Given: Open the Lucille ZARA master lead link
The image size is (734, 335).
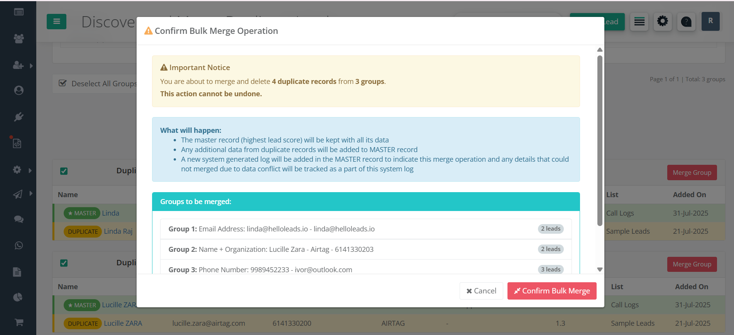Looking at the screenshot, I should click(119, 305).
